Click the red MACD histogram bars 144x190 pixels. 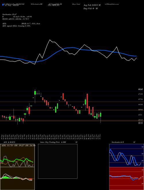click(30, 179)
